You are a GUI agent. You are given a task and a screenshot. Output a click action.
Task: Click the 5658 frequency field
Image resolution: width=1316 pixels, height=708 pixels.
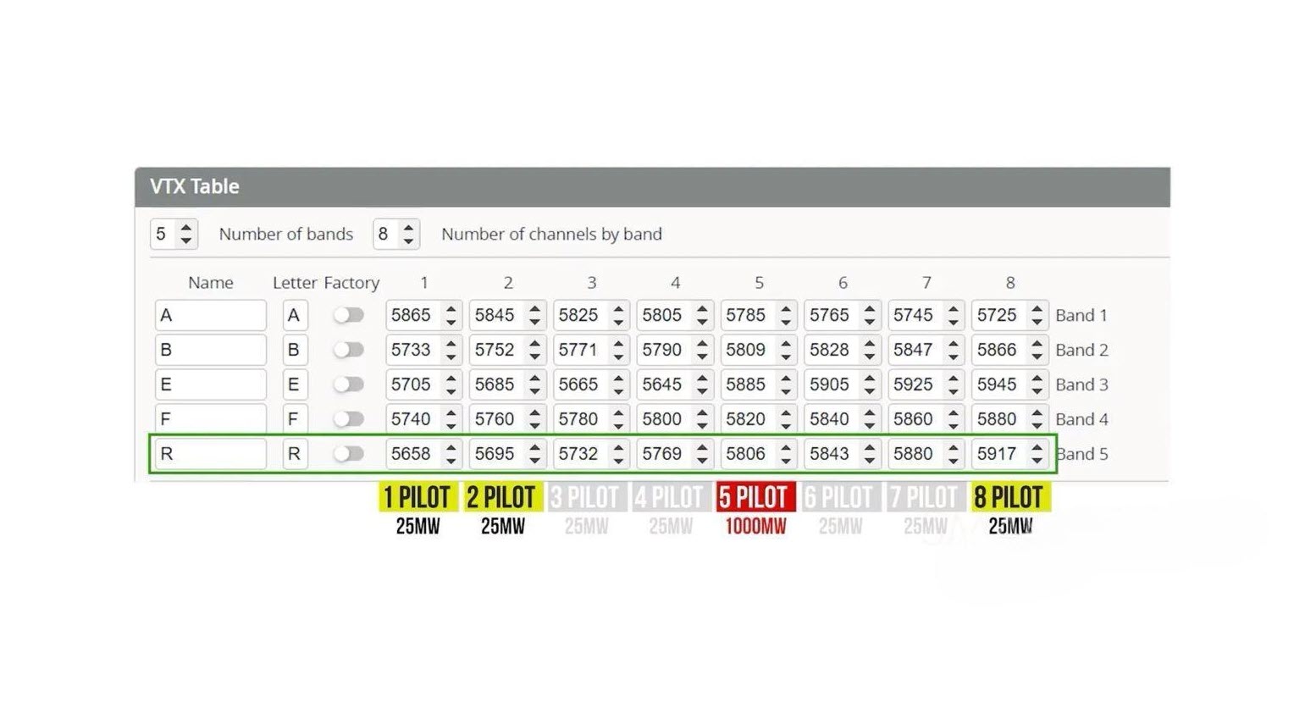pyautogui.click(x=412, y=454)
